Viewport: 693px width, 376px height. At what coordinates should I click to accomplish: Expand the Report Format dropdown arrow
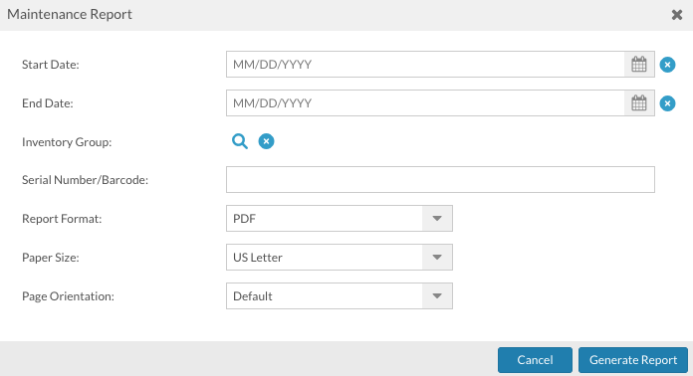[437, 219]
